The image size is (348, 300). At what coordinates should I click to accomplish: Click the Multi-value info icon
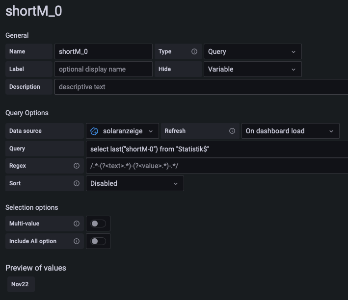pos(77,224)
